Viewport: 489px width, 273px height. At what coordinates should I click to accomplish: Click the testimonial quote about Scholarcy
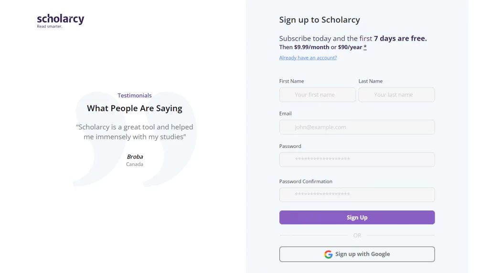coord(134,132)
